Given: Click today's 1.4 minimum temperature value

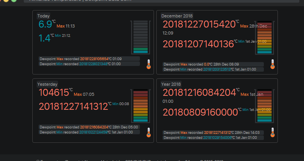Looking at the screenshot, I should pyautogui.click(x=44, y=38).
